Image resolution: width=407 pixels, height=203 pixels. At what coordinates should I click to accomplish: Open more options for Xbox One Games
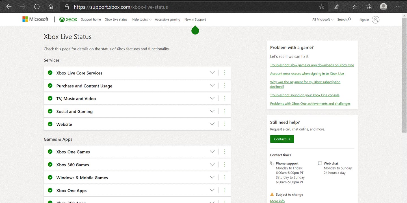click(225, 152)
